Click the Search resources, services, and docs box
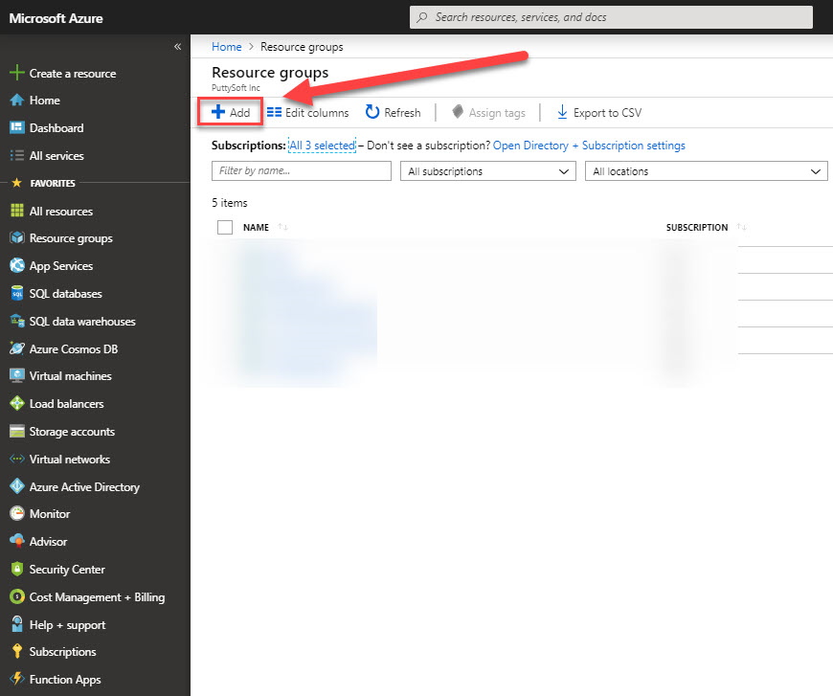Screen dimensions: 833x696 [611, 17]
